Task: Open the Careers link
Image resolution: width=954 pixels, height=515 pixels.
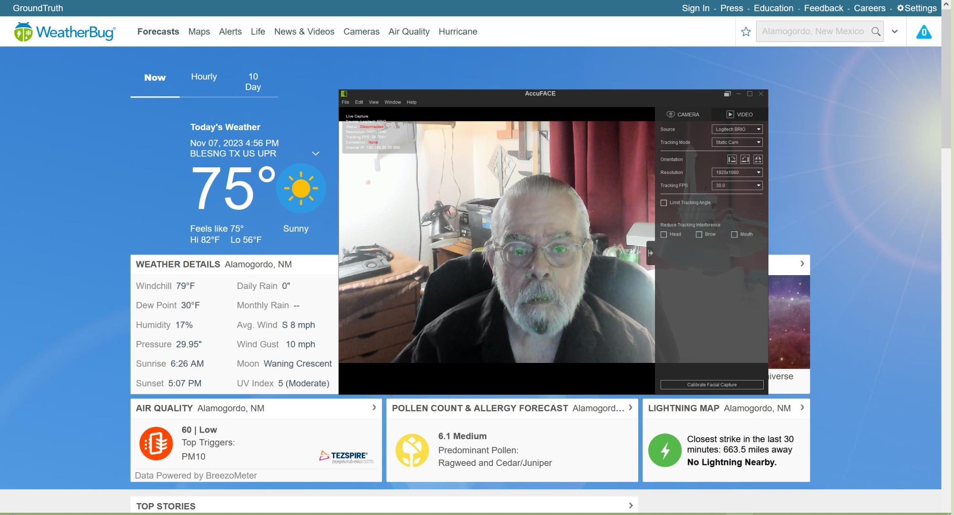Action: [870, 8]
